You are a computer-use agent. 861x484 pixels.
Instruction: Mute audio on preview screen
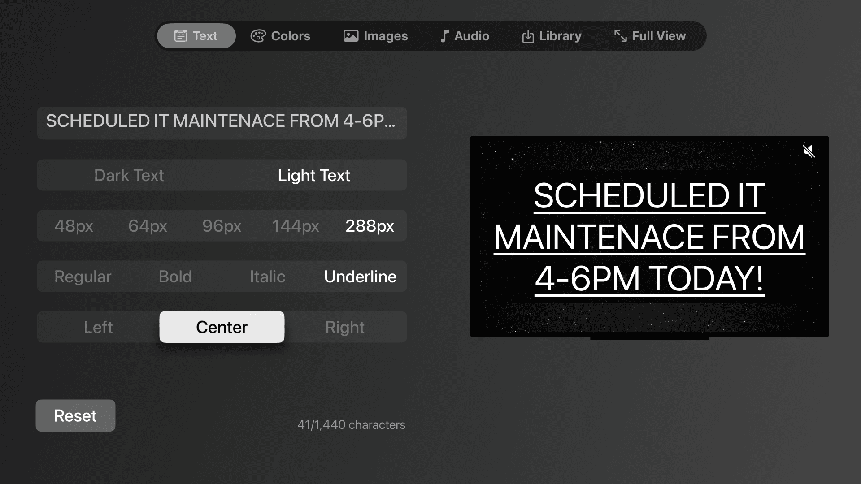coord(809,151)
